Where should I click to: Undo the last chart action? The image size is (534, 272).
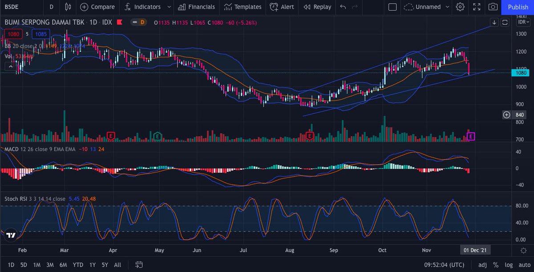tap(343, 7)
